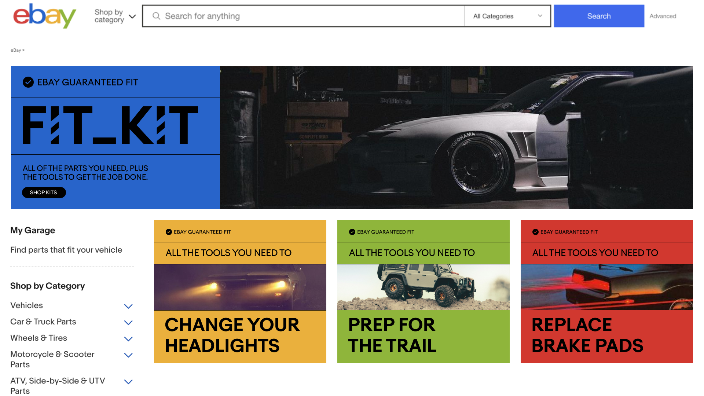Expand the Wheels & Tires chevron
The image size is (704, 396).
click(x=128, y=339)
